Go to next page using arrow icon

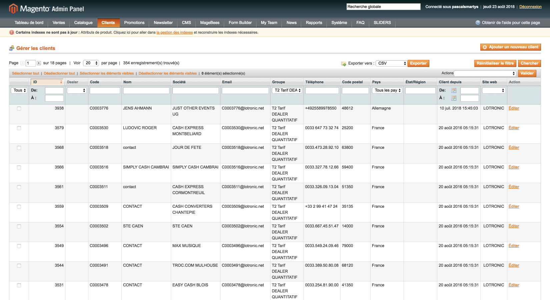pos(39,63)
